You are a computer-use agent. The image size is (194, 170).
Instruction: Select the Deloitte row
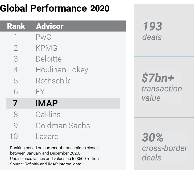click(63, 59)
